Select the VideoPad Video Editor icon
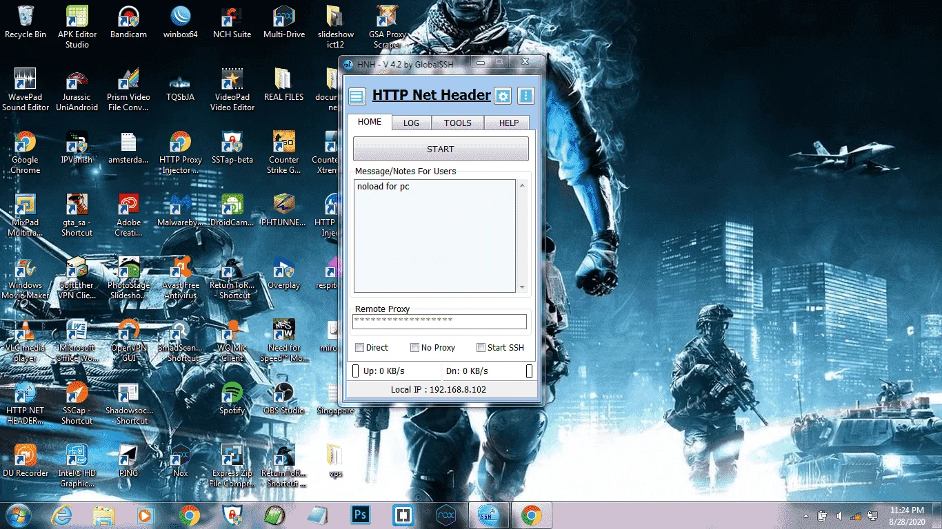 232,89
